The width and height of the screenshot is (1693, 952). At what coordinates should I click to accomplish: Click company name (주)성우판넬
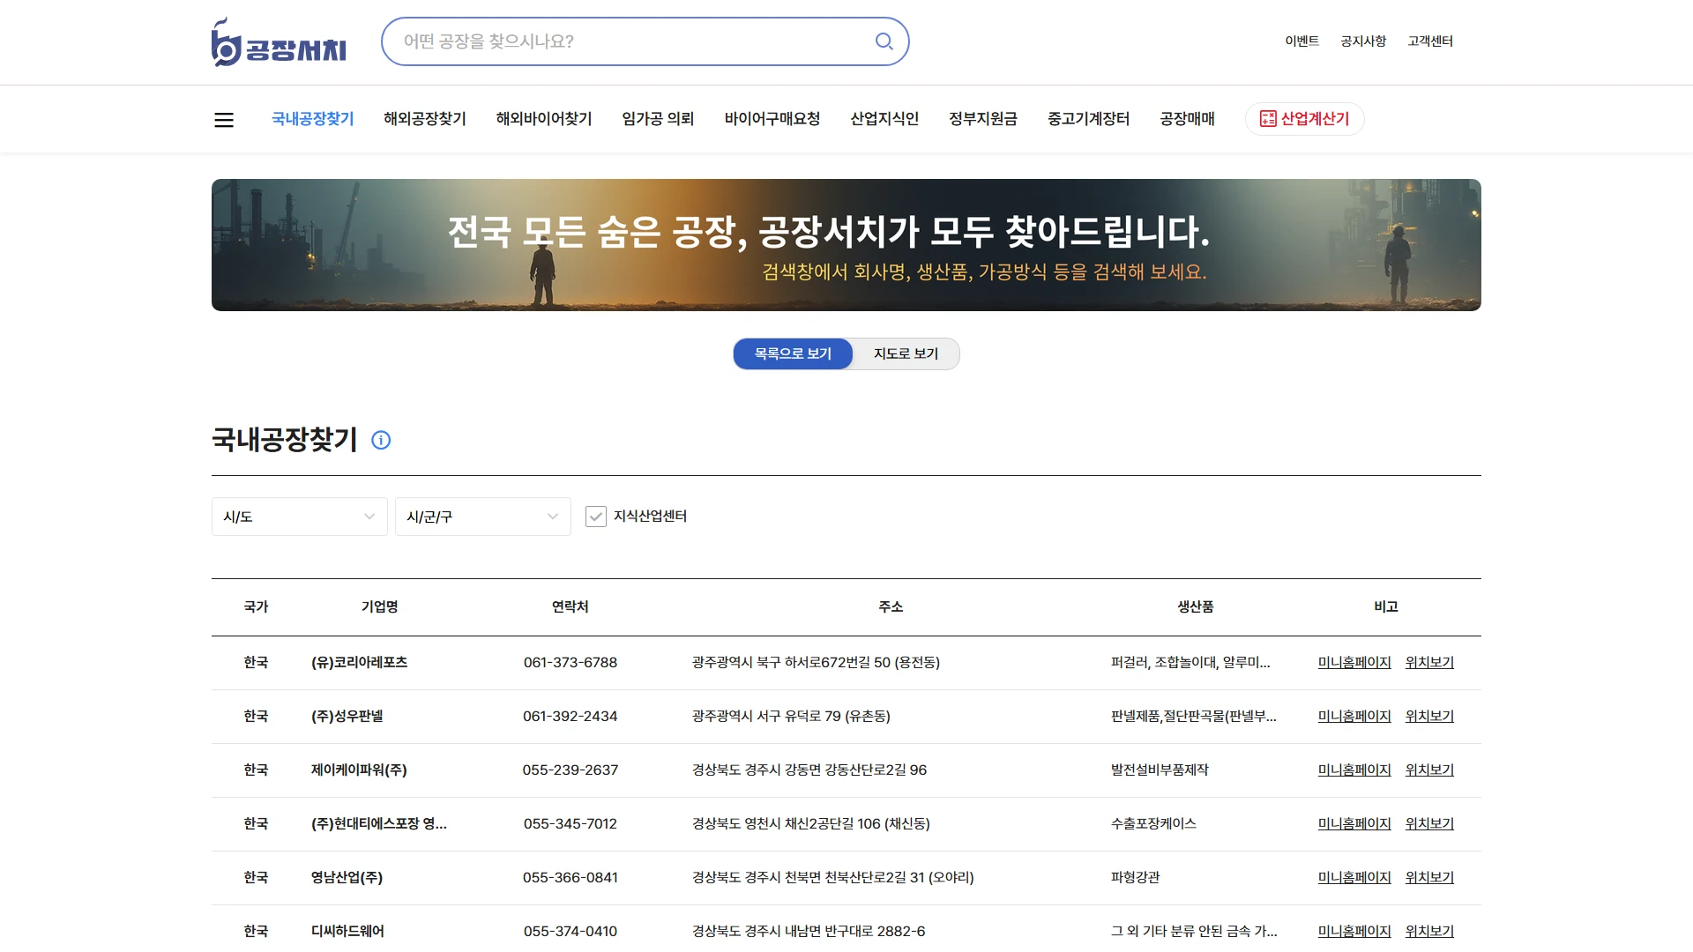(x=347, y=717)
